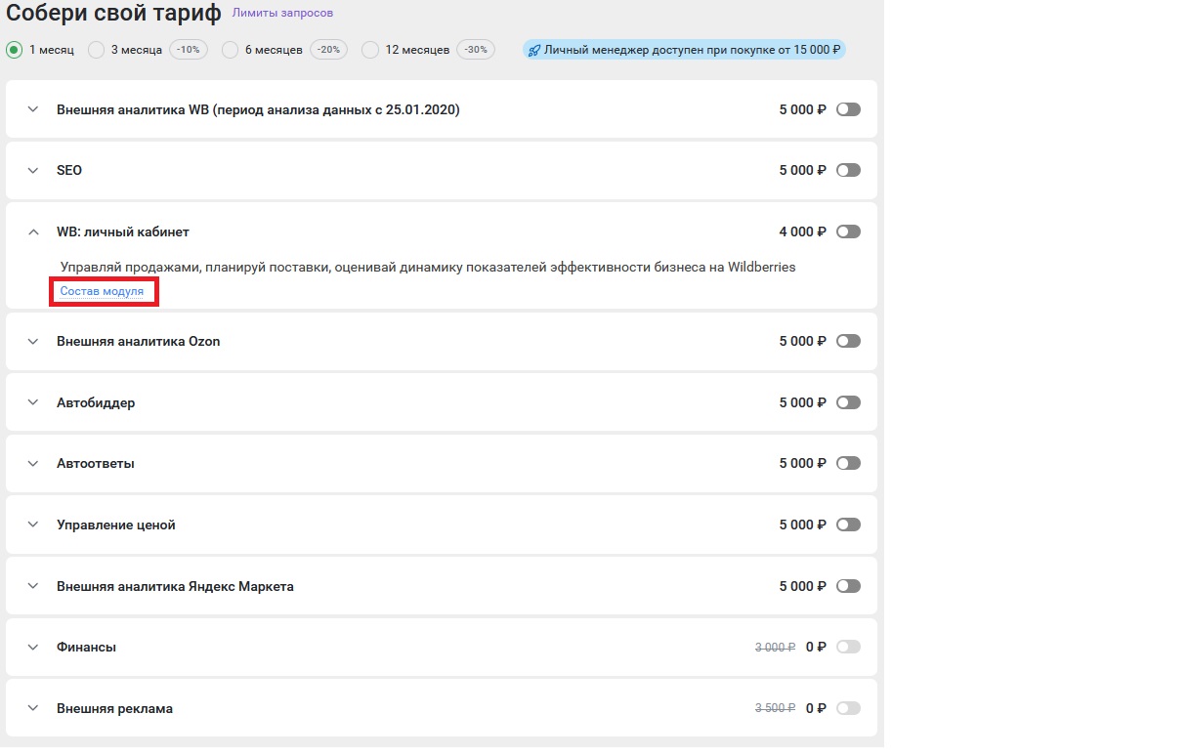1189x756 pixels.
Task: Toggle the WB: личный кабинет module
Action: point(848,231)
